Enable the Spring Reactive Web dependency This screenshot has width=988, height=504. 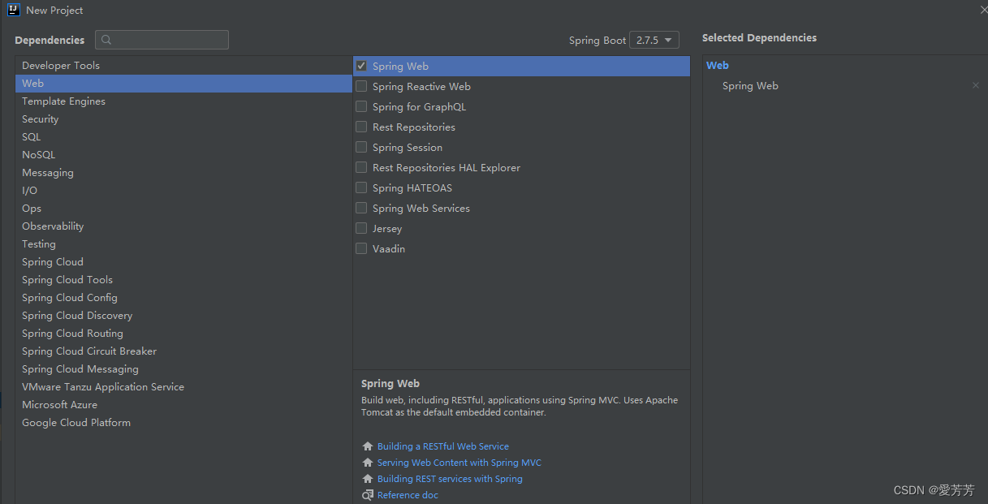tap(360, 86)
